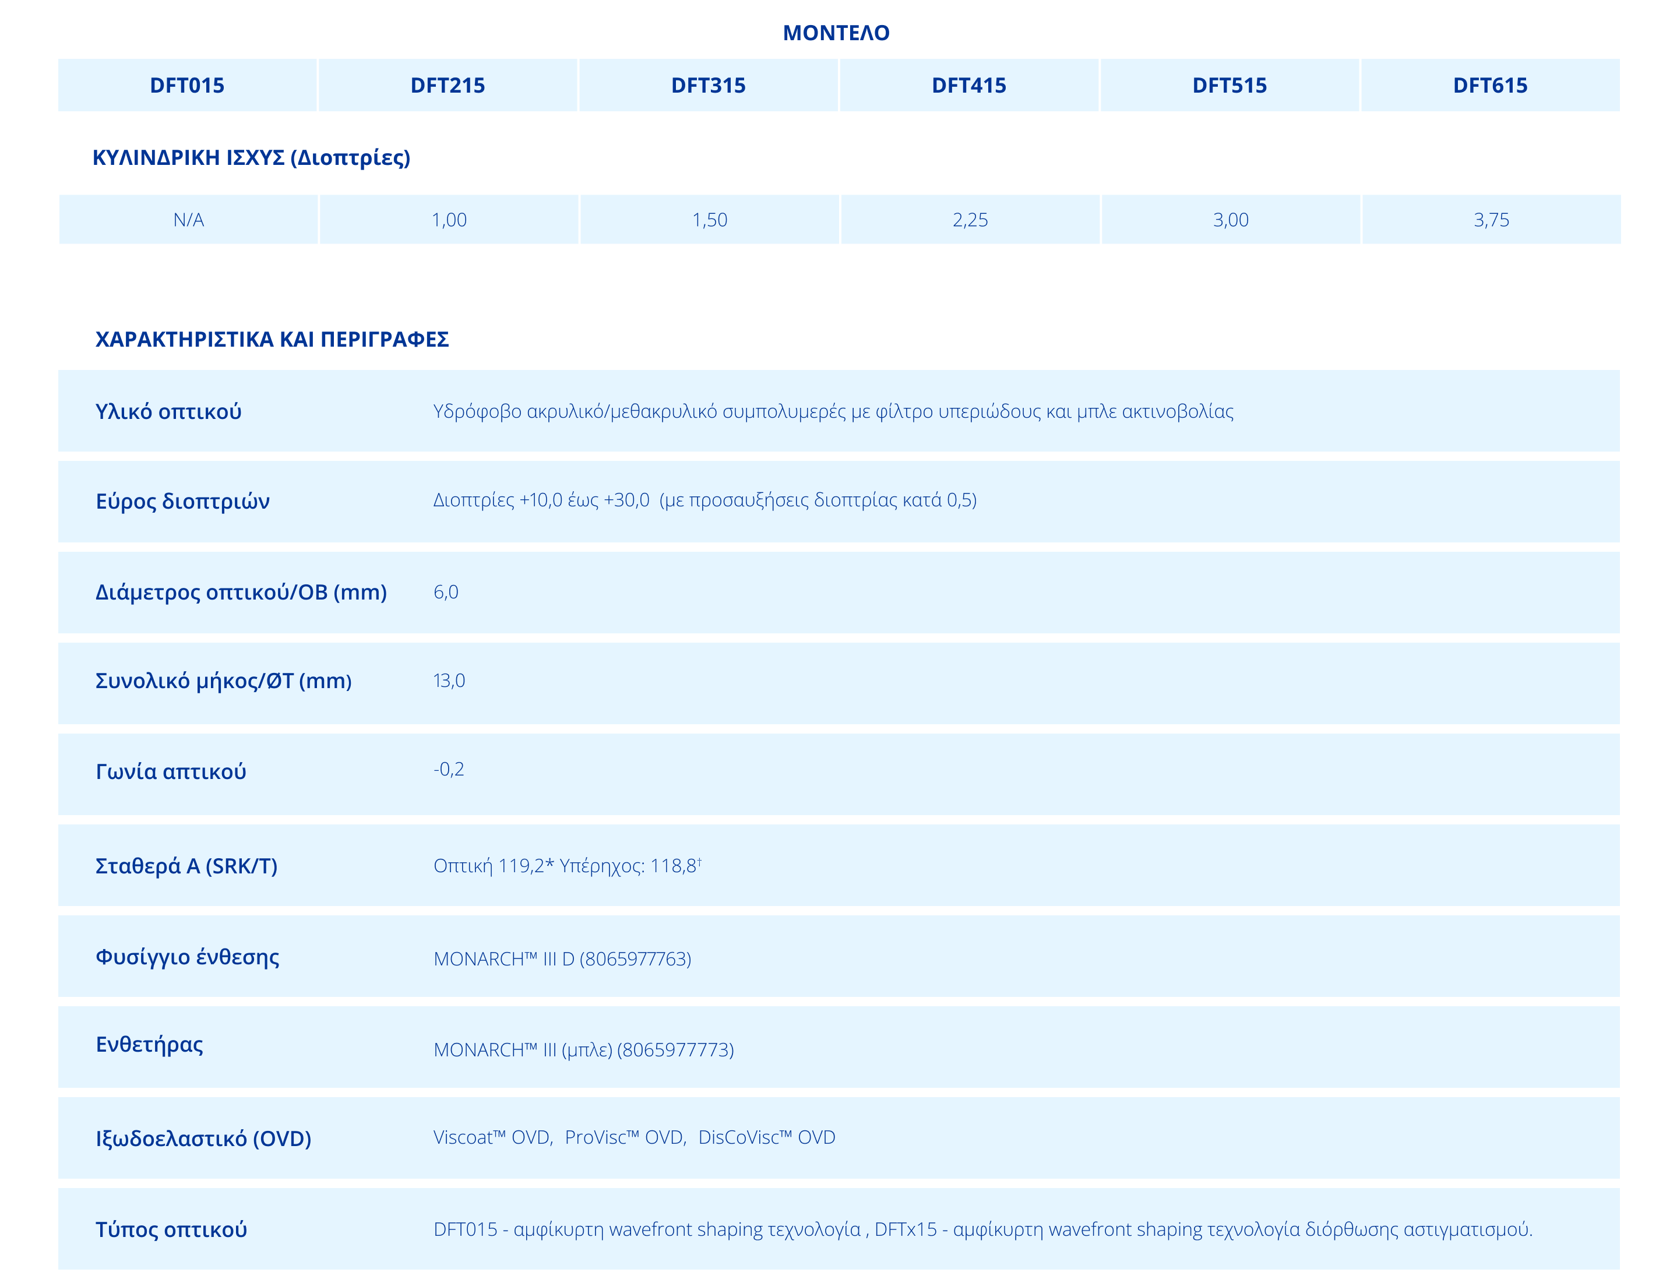Click the DFT515 model header
This screenshot has height=1276, width=1677.
[1229, 85]
